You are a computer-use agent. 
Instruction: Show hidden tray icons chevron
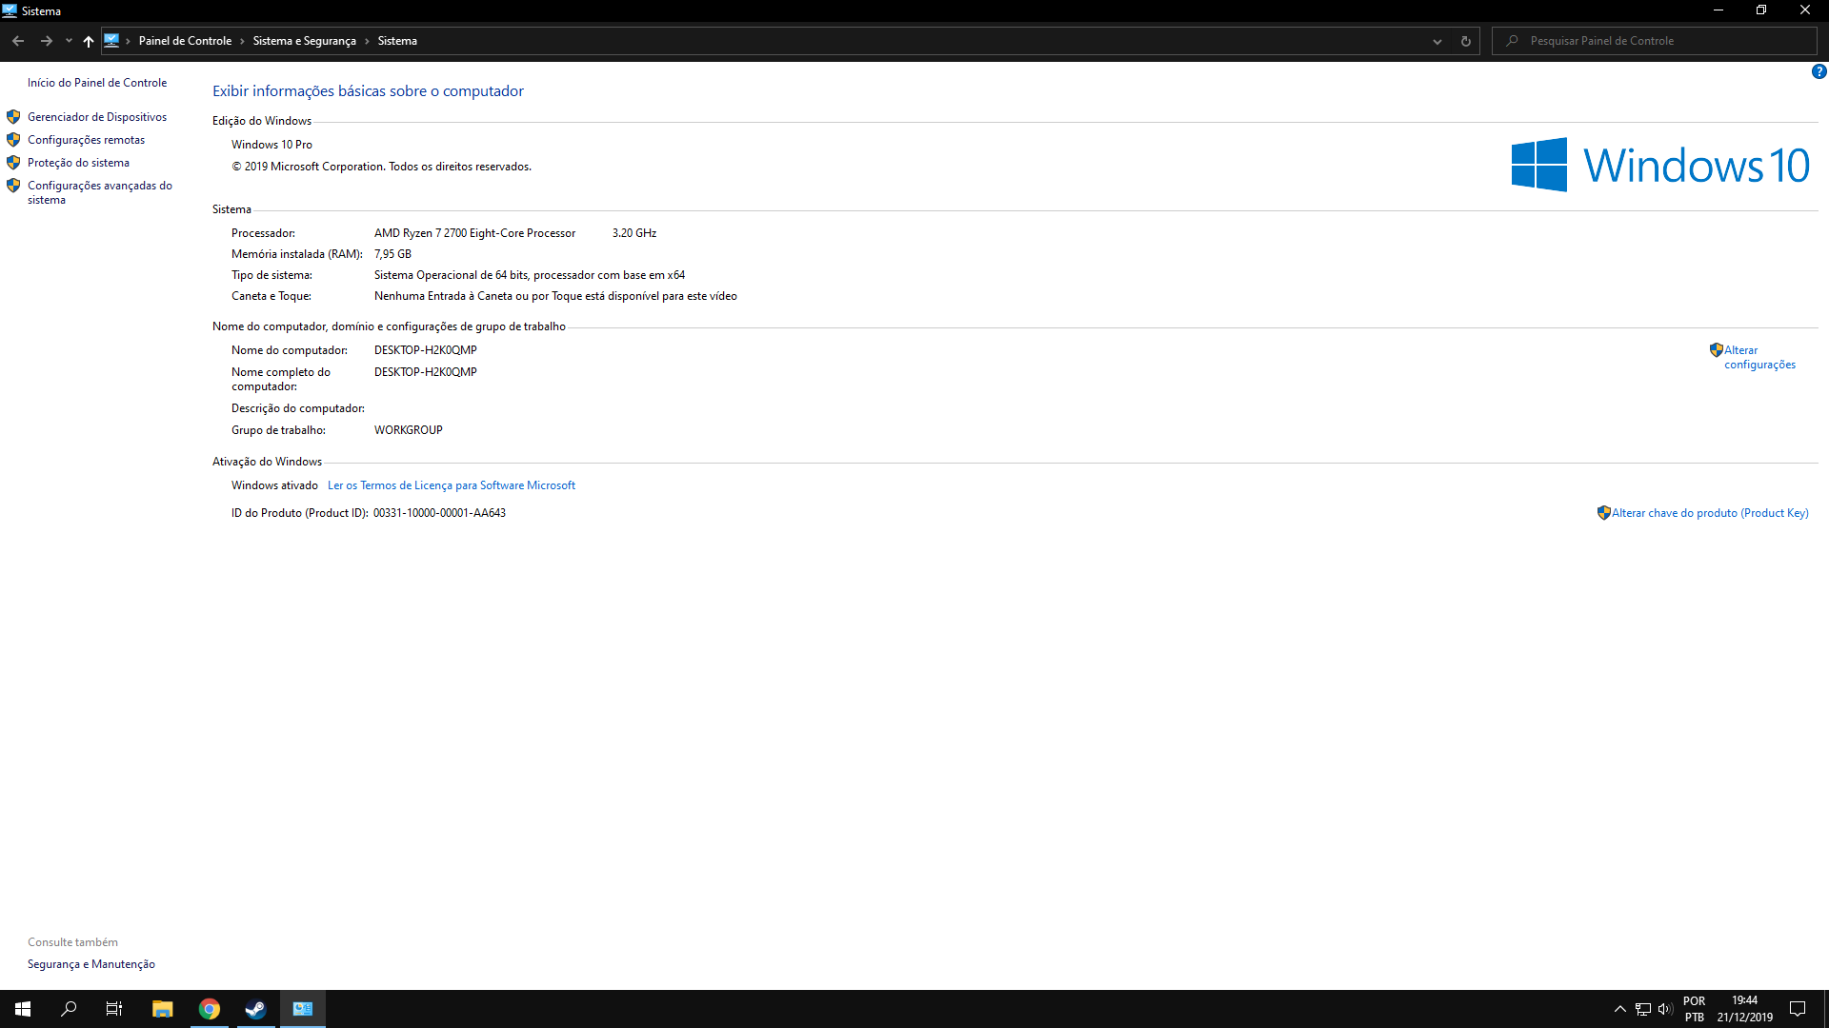1619,1009
